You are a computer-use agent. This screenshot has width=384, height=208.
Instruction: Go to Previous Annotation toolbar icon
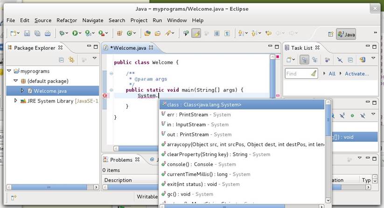[254, 33]
